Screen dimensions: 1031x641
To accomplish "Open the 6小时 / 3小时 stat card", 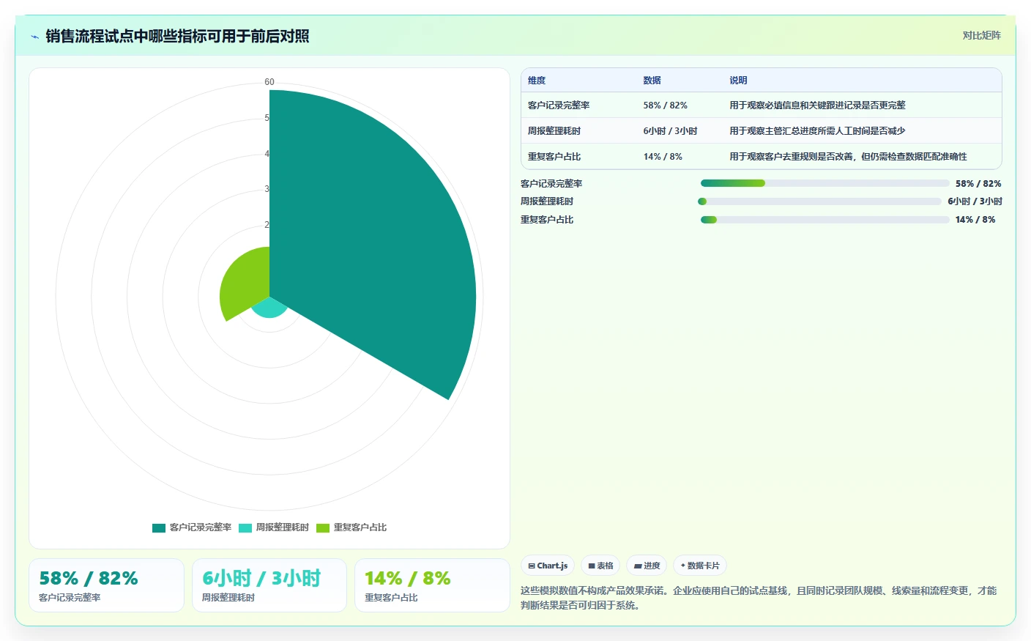I will 269,585.
